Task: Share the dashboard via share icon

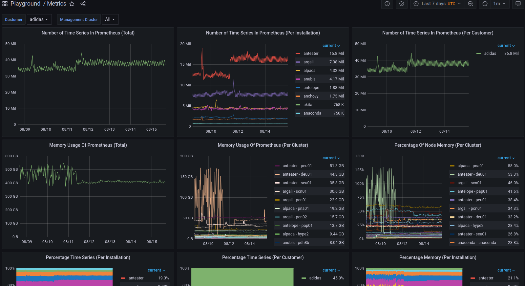Action: [x=83, y=4]
